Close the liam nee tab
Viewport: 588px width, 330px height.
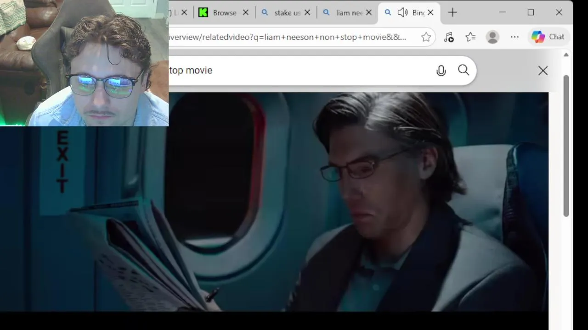click(x=368, y=13)
